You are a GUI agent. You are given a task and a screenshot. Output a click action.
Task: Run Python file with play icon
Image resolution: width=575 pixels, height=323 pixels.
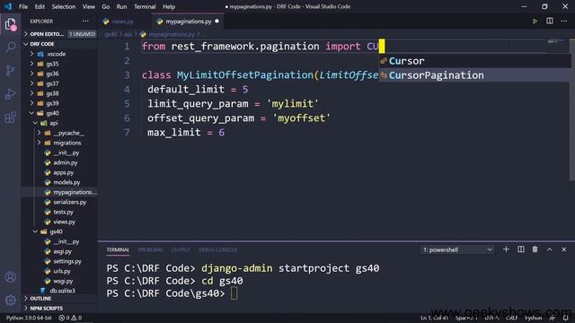(x=535, y=22)
